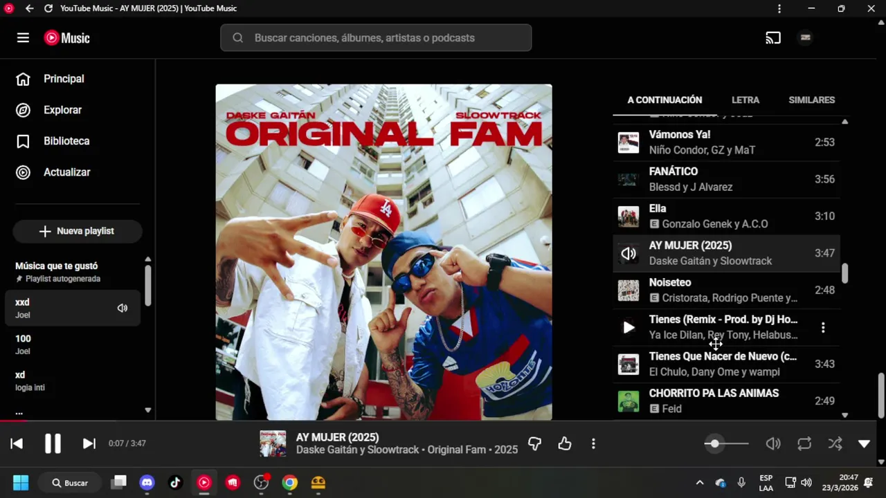The width and height of the screenshot is (886, 498).
Task: Dislike AY MUJER with thumbs down
Action: coord(534,443)
